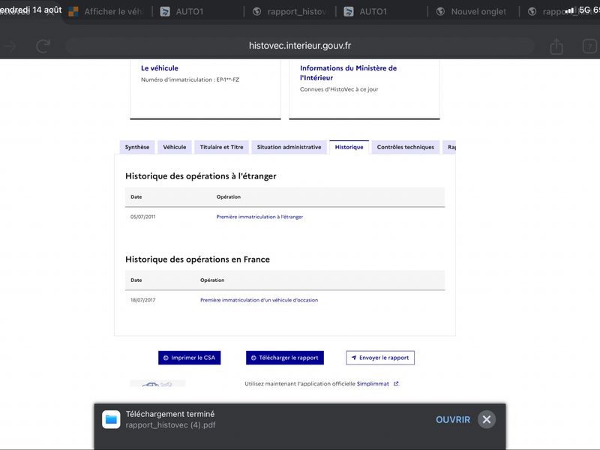This screenshot has height=450, width=600.
Task: Click Informations du Ministère de l'Intérieur heading
Action: click(x=348, y=73)
